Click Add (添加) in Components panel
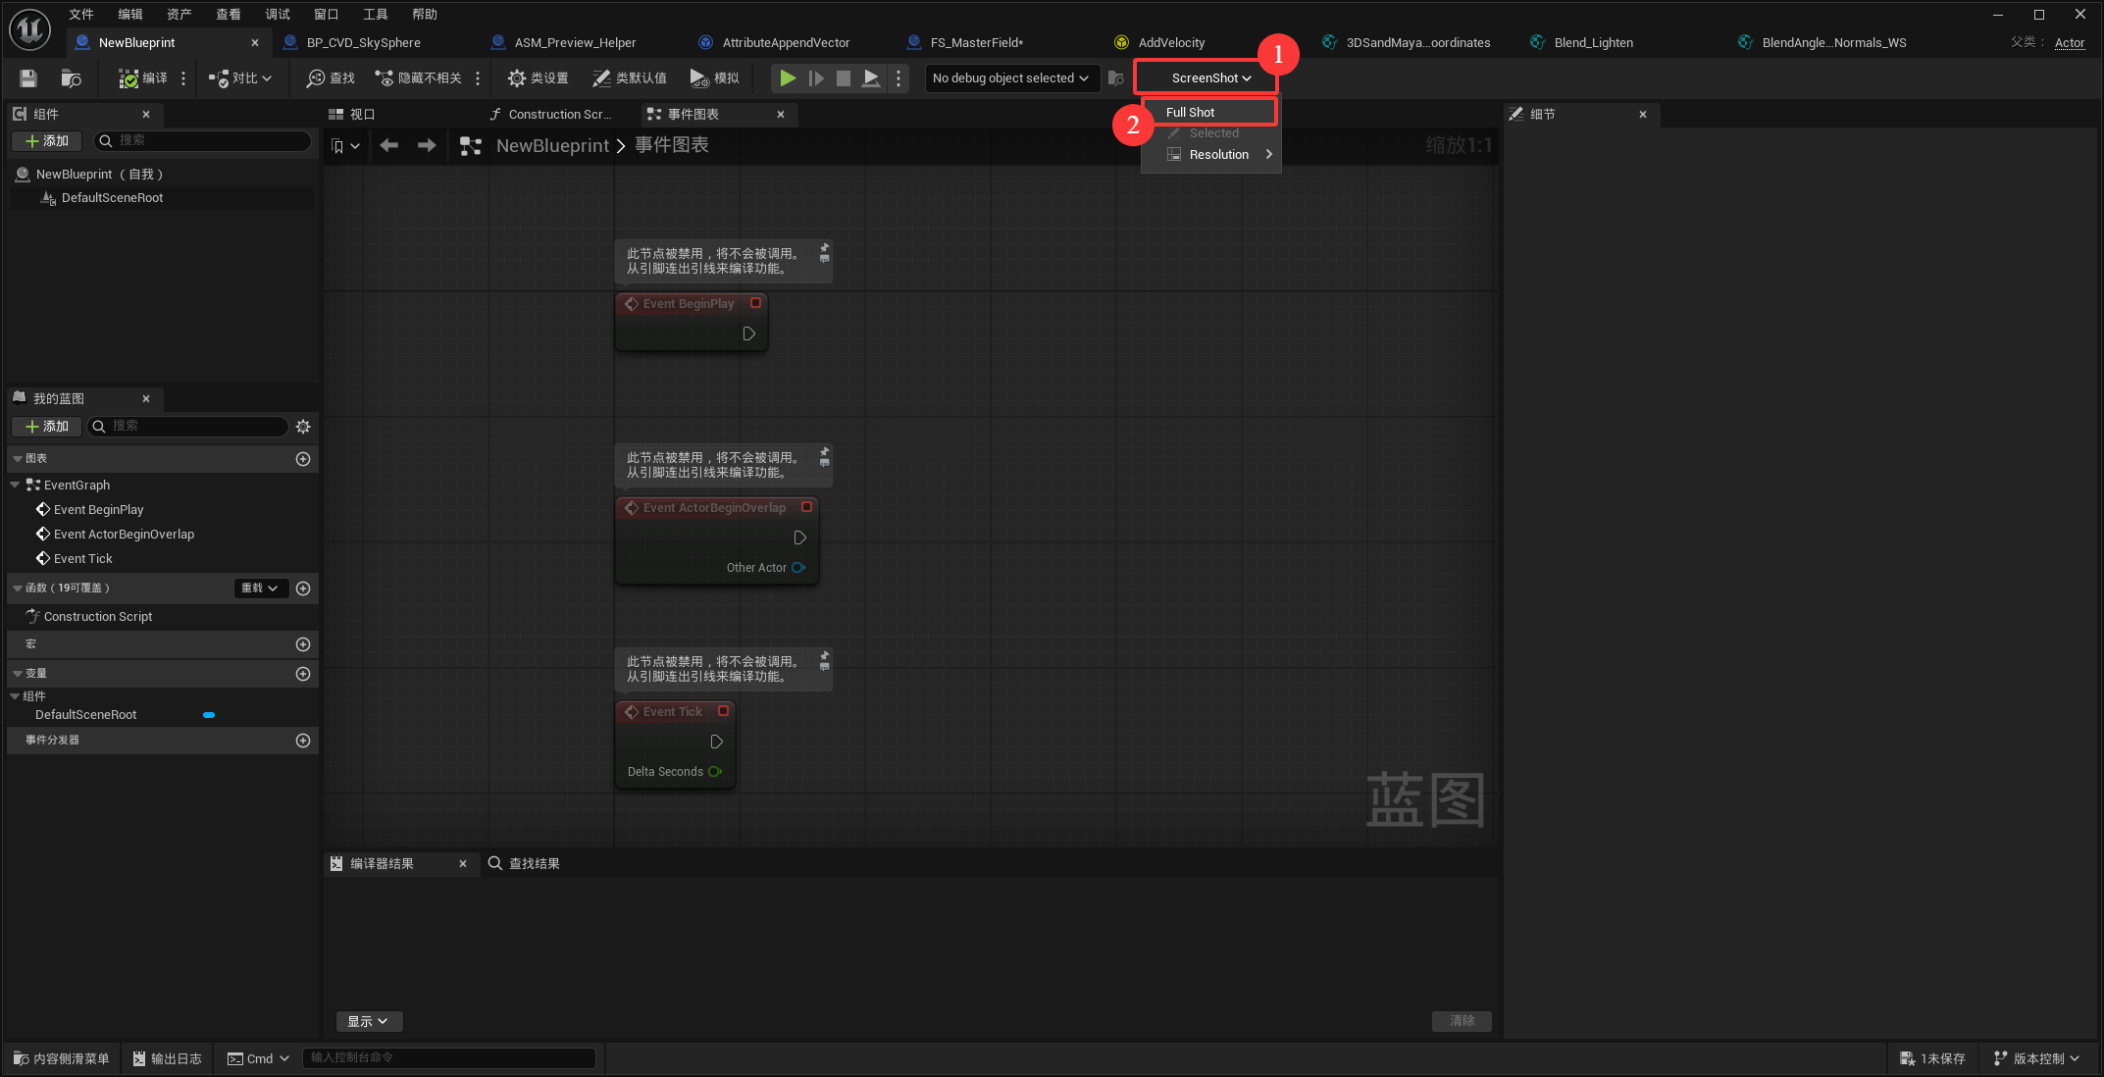 [x=47, y=141]
